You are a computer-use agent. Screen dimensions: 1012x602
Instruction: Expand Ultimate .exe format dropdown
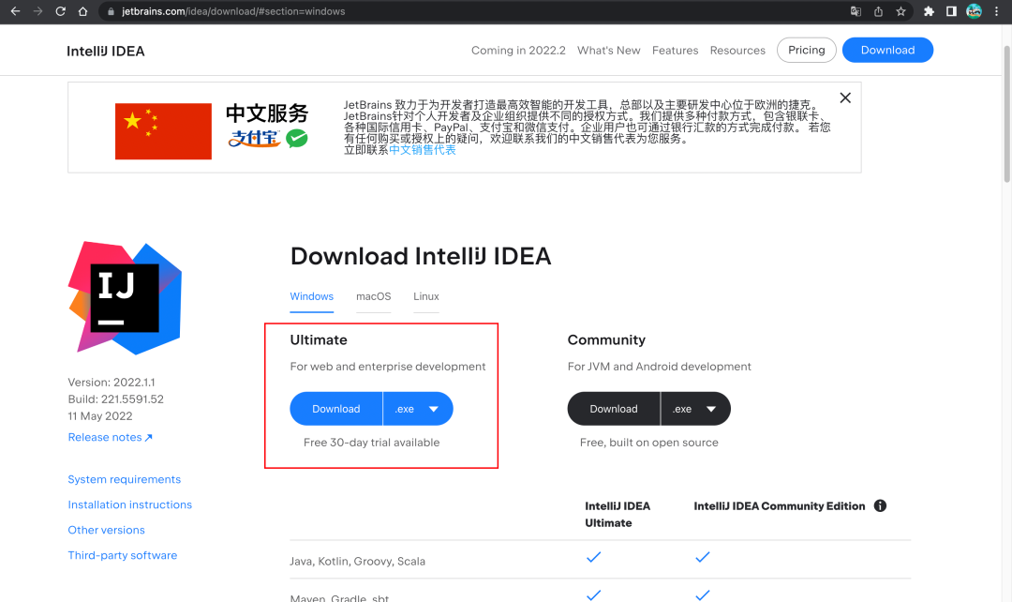[x=418, y=409]
